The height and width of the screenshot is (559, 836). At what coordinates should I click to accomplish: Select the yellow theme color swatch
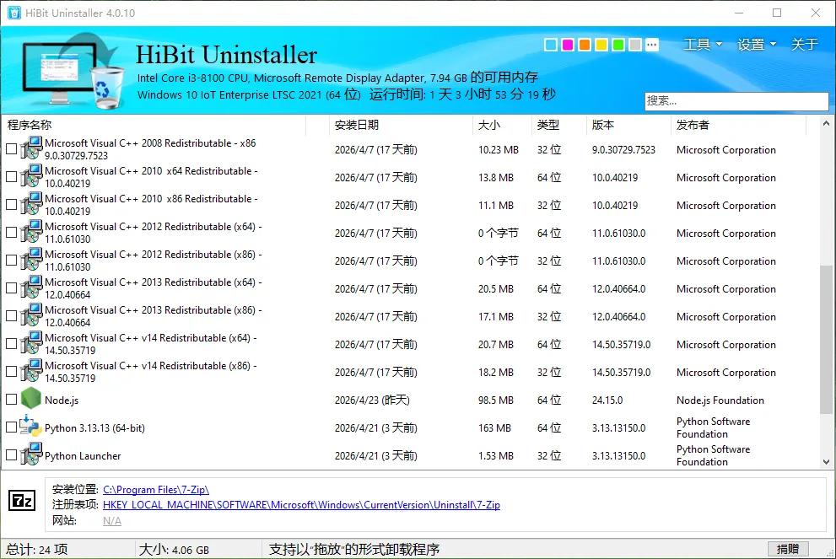click(601, 45)
